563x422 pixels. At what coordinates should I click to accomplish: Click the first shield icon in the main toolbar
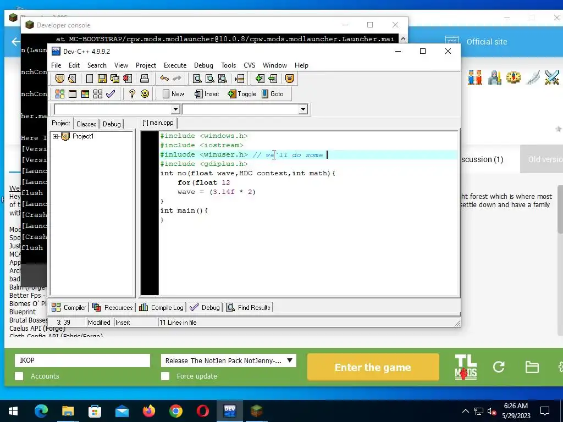[x=59, y=79]
